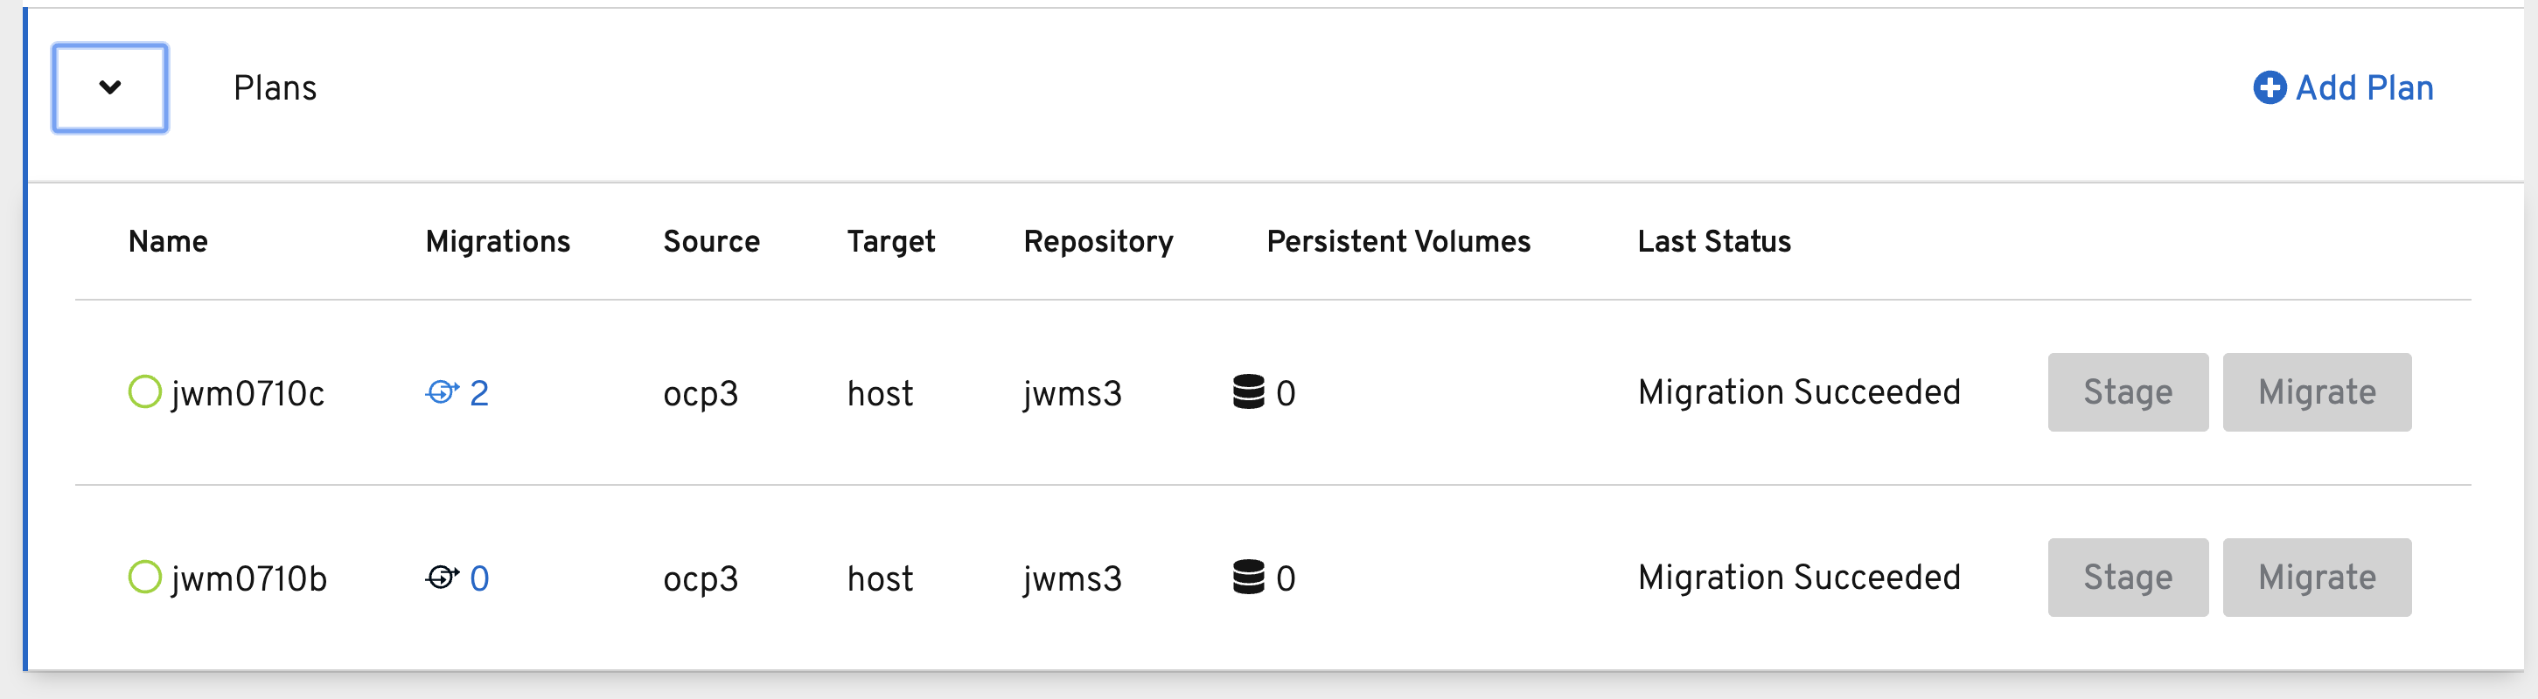Click the persistent volumes icon for jwm0710b
Image resolution: width=2538 pixels, height=699 pixels.
pos(1248,577)
